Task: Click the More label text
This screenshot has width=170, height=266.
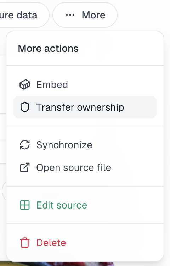Action: (93, 15)
